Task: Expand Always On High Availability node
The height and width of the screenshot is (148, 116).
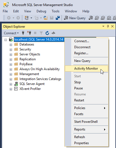Action: [x=11, y=69]
